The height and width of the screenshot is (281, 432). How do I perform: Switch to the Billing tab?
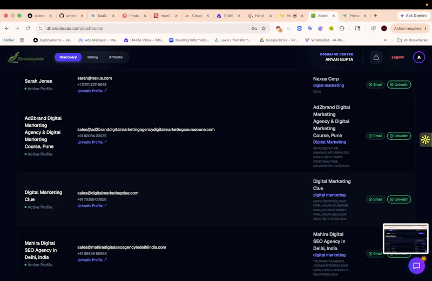click(x=93, y=57)
